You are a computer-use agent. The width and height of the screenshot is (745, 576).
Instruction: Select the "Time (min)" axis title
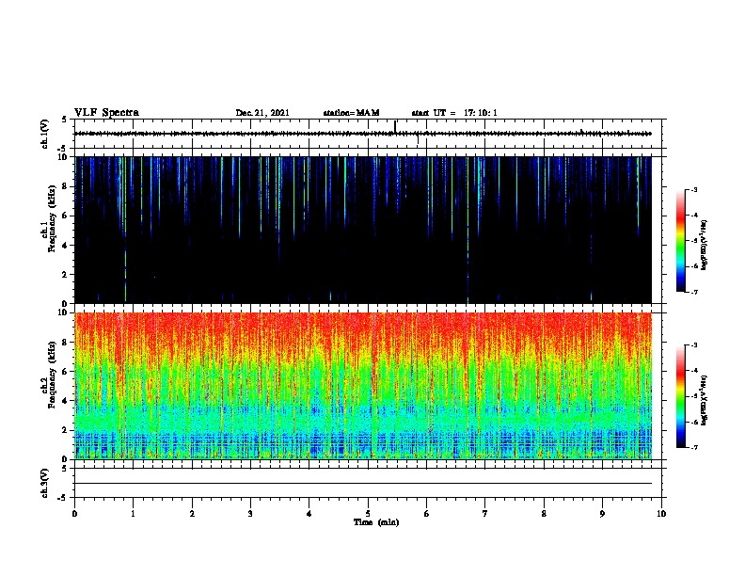376,522
